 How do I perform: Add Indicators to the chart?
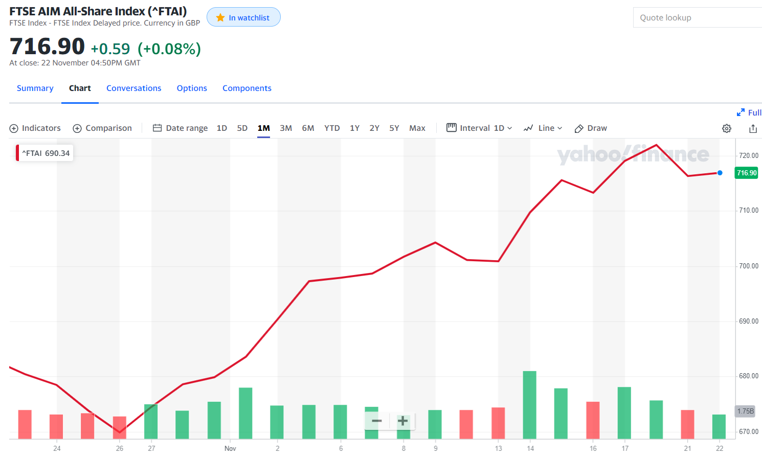(35, 128)
